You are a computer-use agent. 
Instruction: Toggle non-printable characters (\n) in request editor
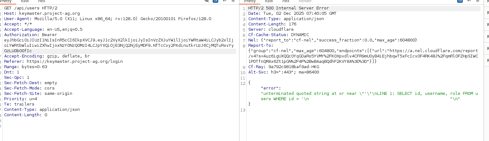pyautogui.click(x=225, y=1)
